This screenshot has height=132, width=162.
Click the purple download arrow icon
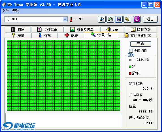[x=137, y=19]
